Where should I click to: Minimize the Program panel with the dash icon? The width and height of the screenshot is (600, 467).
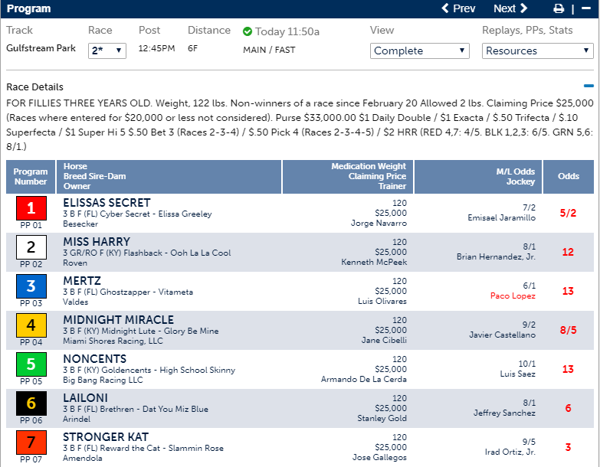[586, 9]
